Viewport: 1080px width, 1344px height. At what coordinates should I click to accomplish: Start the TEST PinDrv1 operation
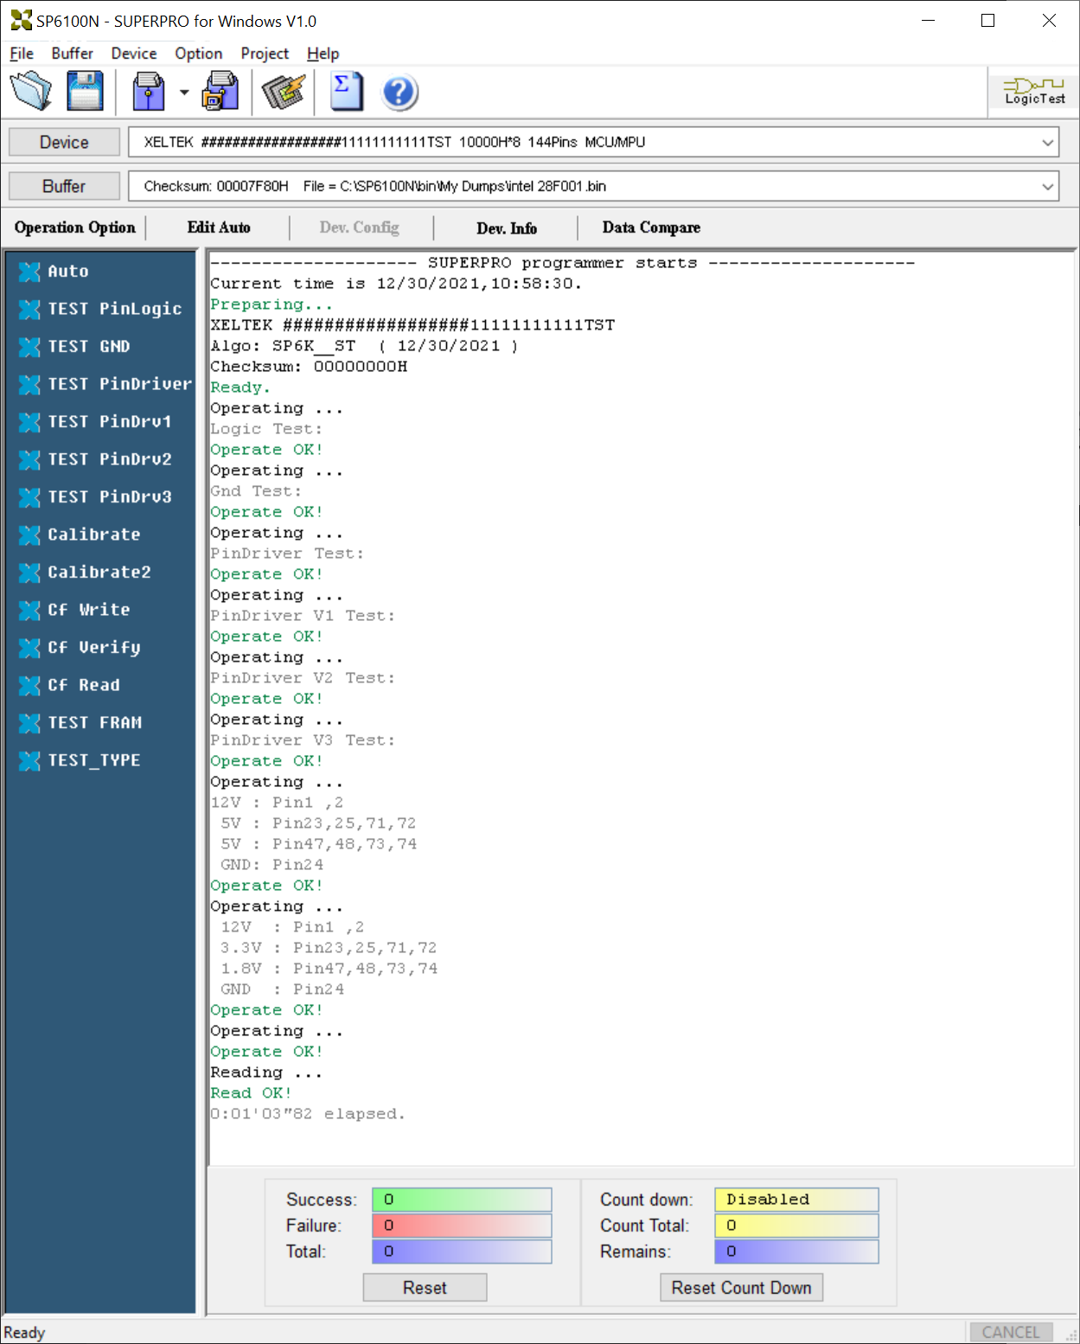click(x=95, y=422)
